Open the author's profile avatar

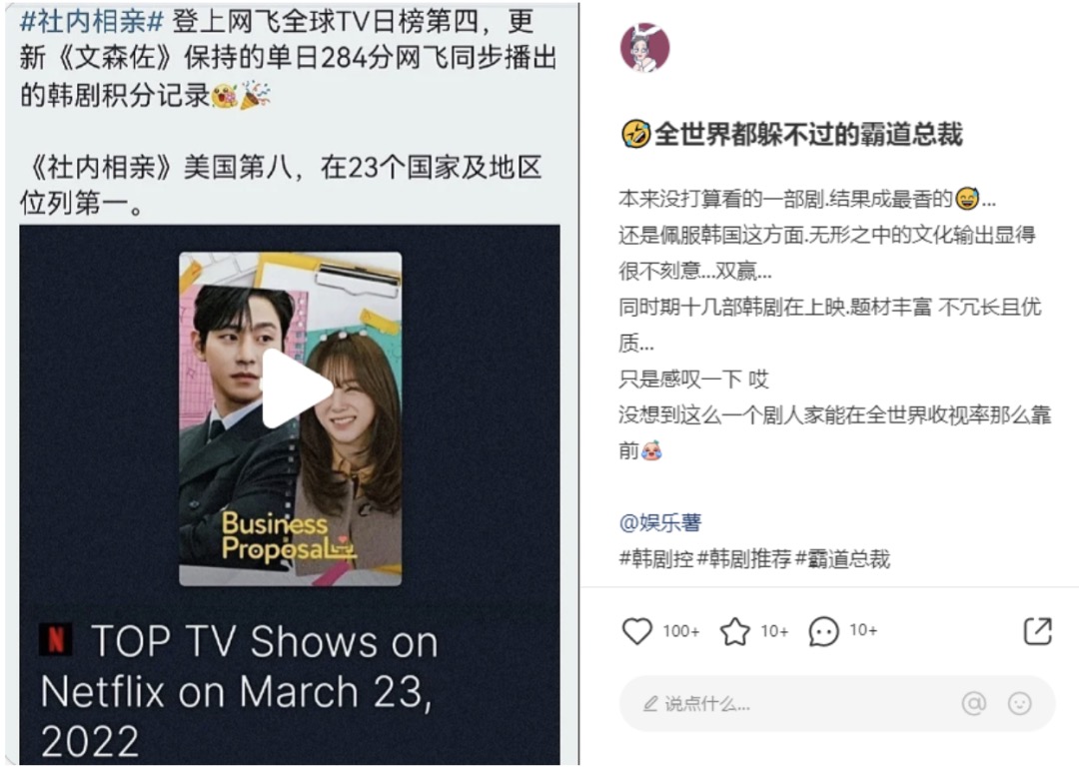[644, 48]
